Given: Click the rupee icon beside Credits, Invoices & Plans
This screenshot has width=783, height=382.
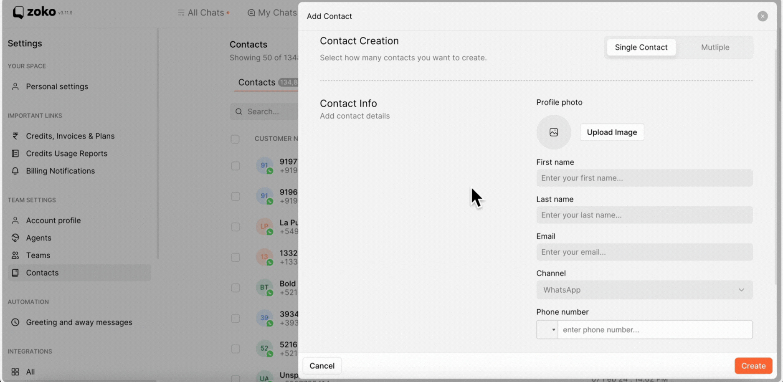Looking at the screenshot, I should tap(15, 136).
